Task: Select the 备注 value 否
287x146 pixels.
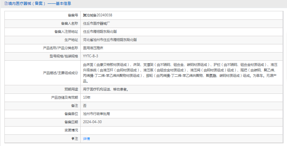Action: point(85,106)
